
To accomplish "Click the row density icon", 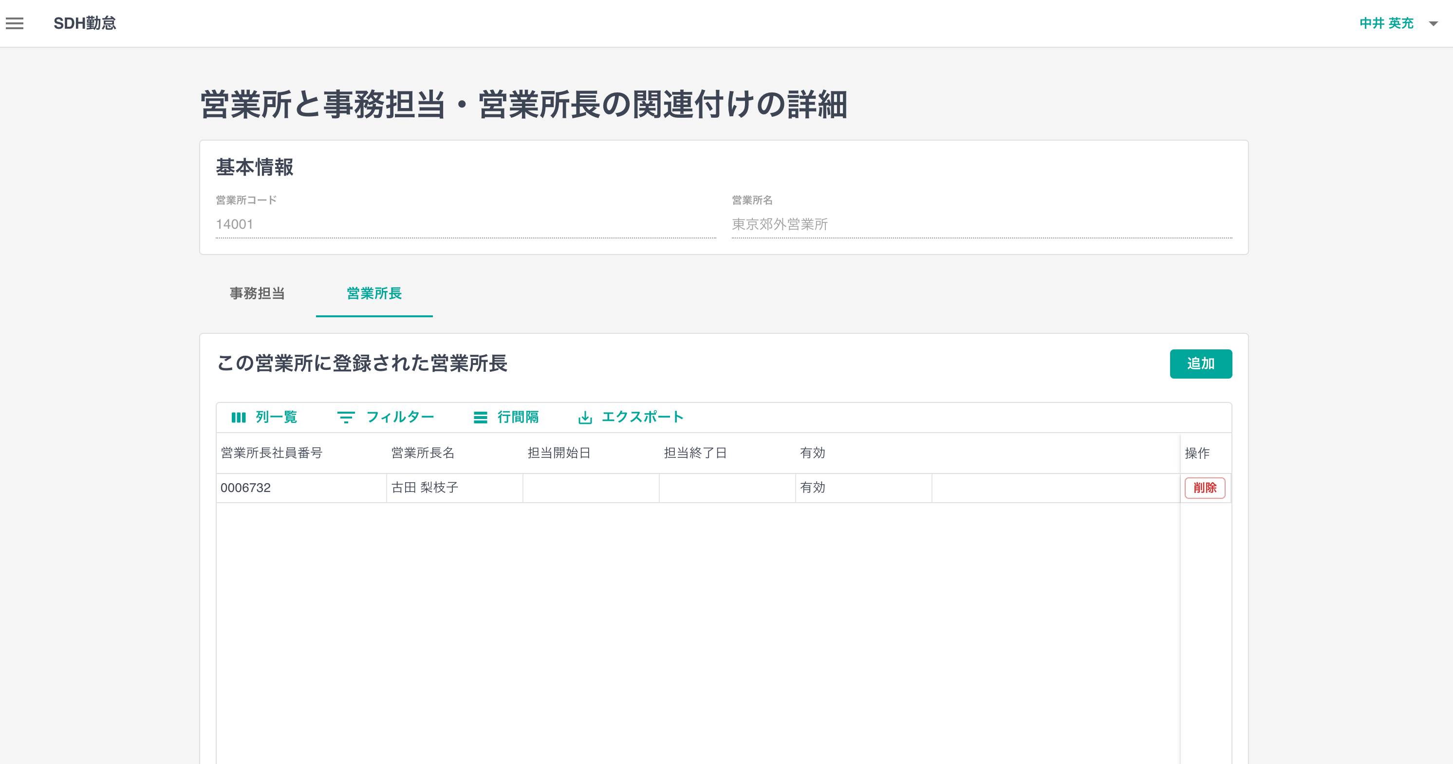I will coord(480,417).
